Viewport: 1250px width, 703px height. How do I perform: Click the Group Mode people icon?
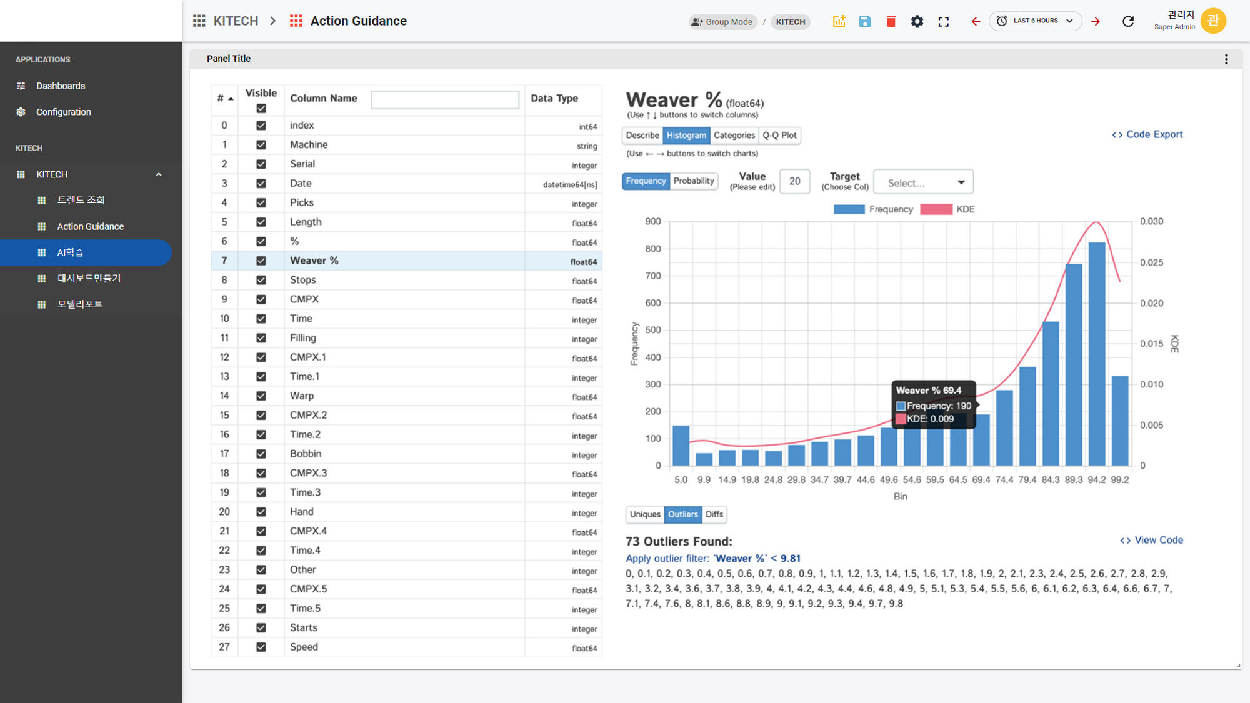tap(697, 22)
